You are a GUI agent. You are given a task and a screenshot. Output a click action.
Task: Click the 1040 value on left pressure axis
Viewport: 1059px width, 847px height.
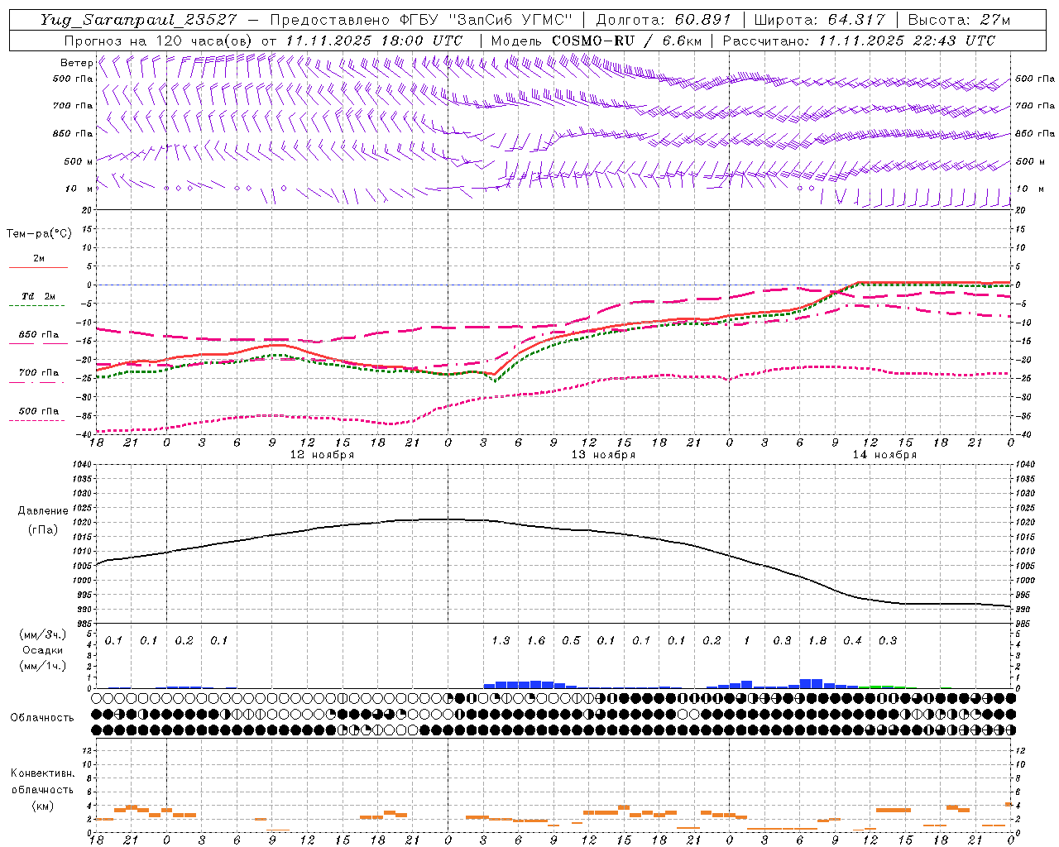point(81,465)
